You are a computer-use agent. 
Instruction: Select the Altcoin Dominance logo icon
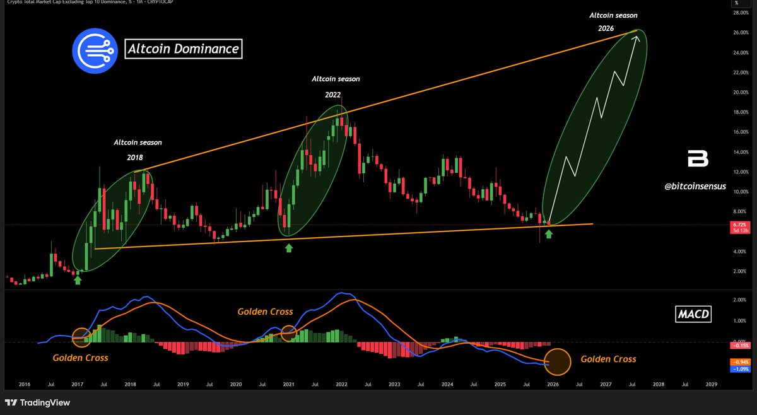(95, 50)
